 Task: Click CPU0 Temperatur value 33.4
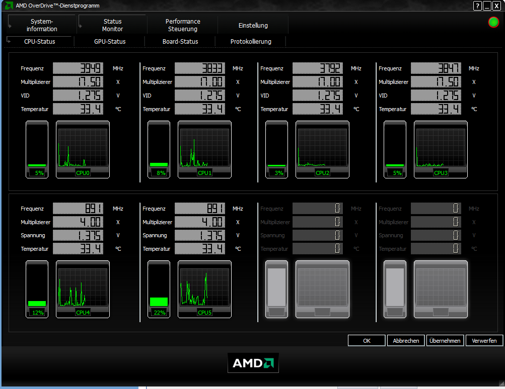tap(78, 109)
